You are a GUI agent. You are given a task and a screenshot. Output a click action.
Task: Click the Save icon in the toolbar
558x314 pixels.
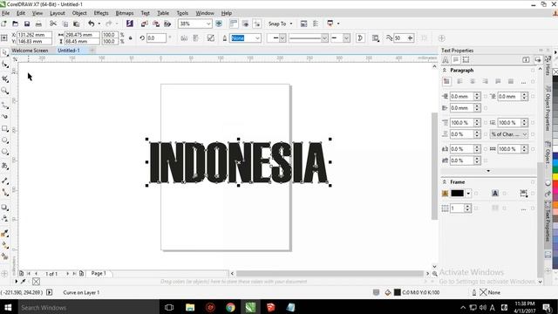coord(27,24)
